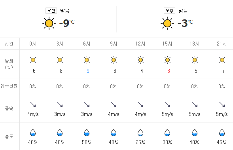Select the sun icon at 15시
This screenshot has height=150, width=233.
coord(167,60)
